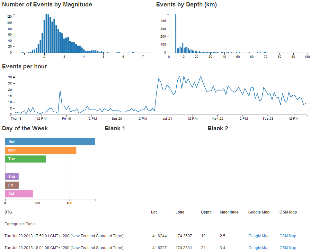Filter events by clicking the Mon bar

click(40, 150)
